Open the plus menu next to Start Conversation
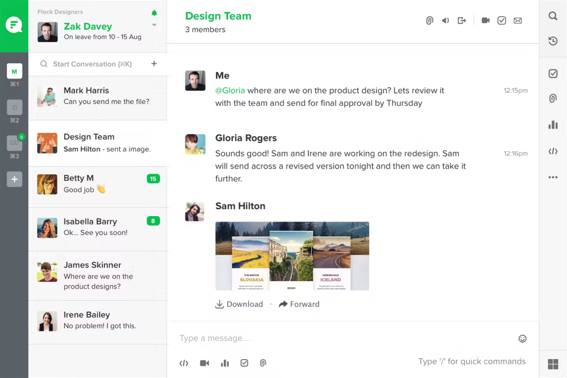Image resolution: width=567 pixels, height=378 pixels. 154,64
